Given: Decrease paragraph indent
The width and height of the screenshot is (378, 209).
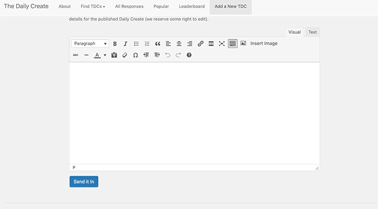Looking at the screenshot, I should (146, 55).
